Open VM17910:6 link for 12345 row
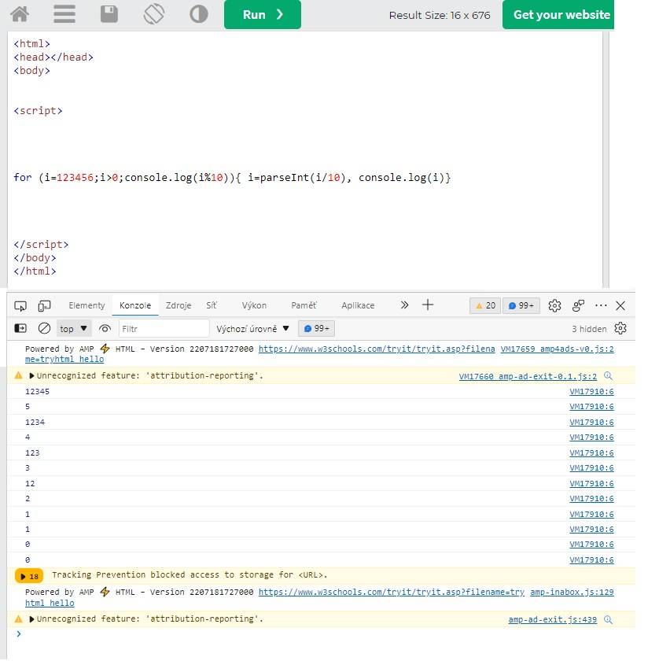This screenshot has height=661, width=670. point(591,392)
